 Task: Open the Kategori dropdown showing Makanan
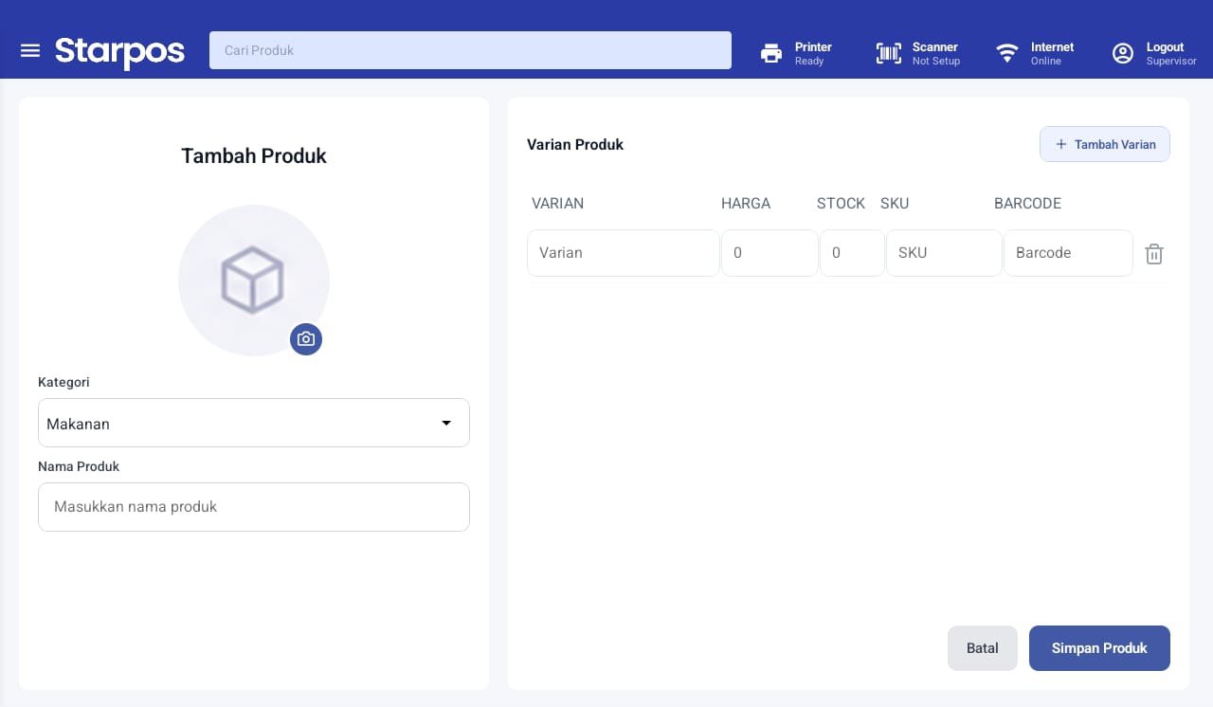pos(254,423)
